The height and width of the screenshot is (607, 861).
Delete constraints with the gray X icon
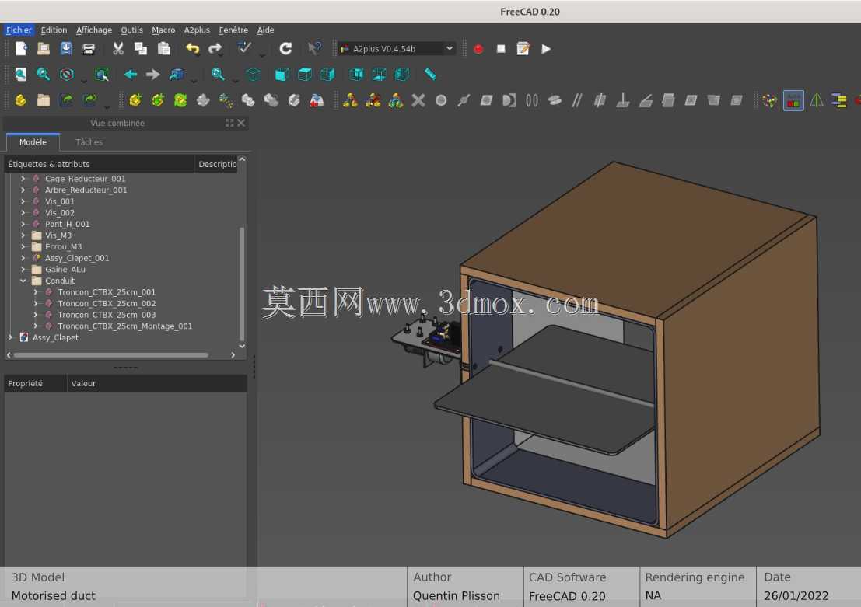(x=418, y=100)
